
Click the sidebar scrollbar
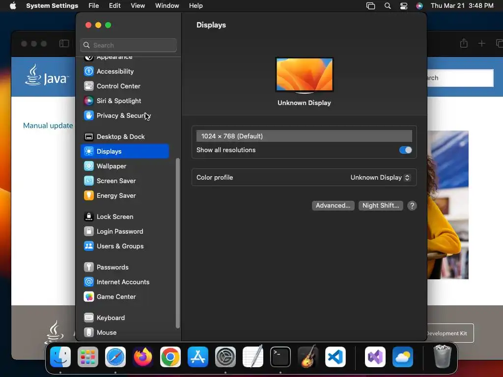pos(178,243)
